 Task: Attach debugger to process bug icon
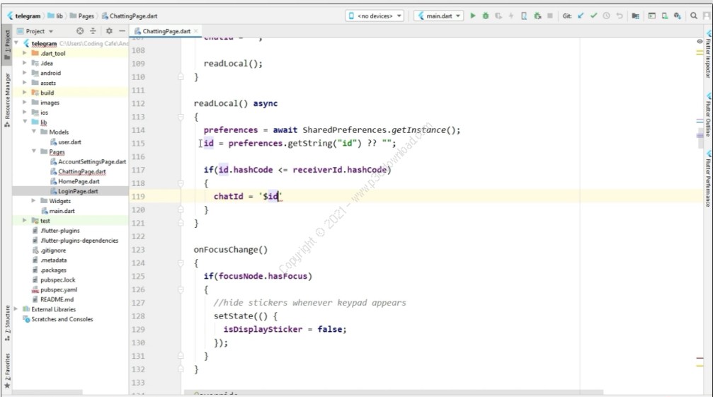(x=537, y=16)
